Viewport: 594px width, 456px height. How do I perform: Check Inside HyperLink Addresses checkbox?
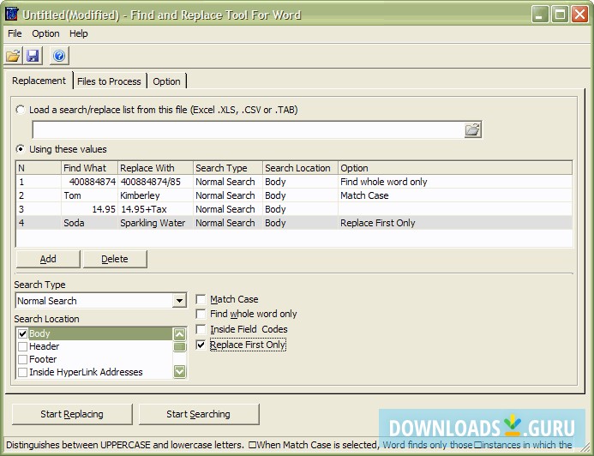click(22, 372)
